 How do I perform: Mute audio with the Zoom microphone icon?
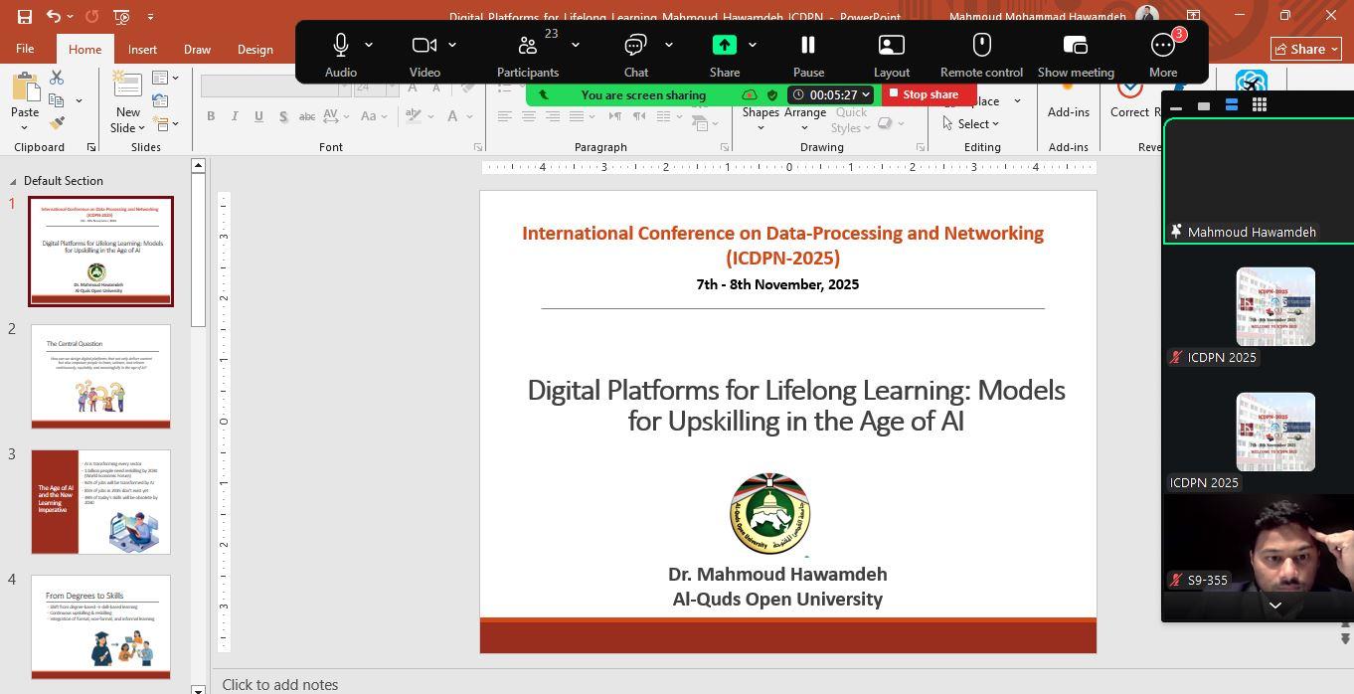click(340, 46)
